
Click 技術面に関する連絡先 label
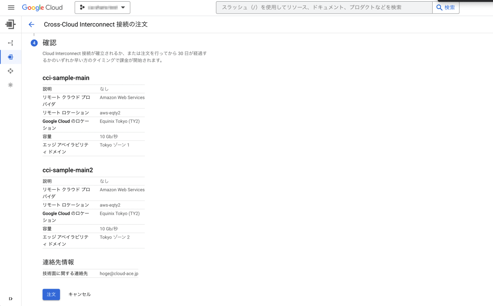[65, 274]
